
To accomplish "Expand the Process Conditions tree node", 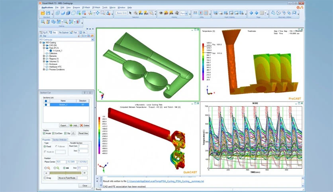I will pos(44,69).
